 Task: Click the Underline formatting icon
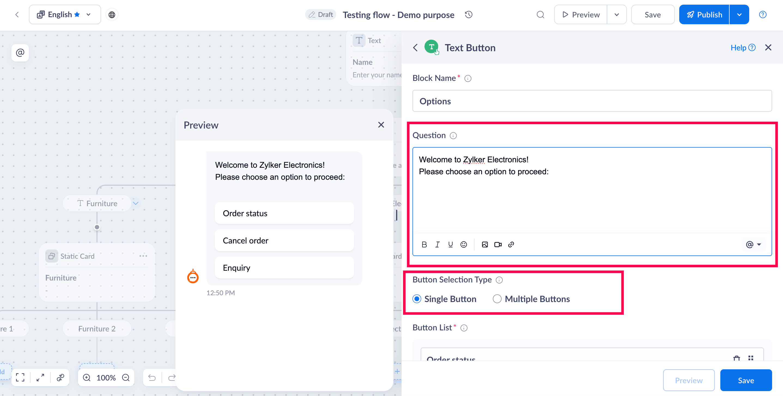click(450, 244)
